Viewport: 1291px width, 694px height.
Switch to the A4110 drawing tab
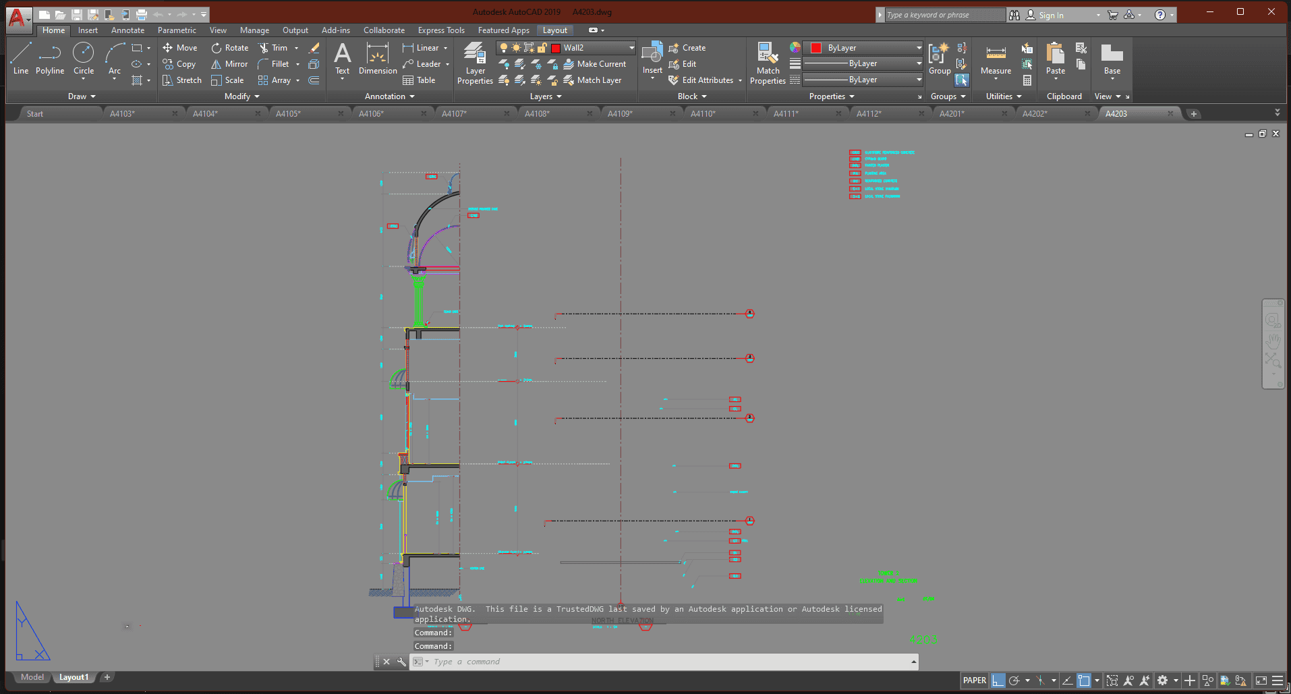tap(703, 114)
